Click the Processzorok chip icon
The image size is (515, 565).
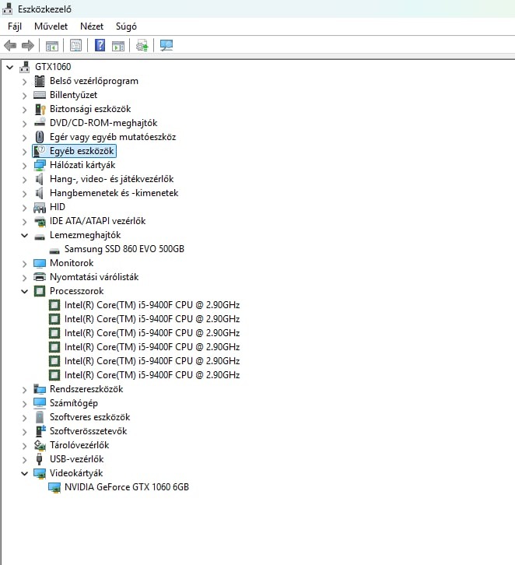(40, 291)
